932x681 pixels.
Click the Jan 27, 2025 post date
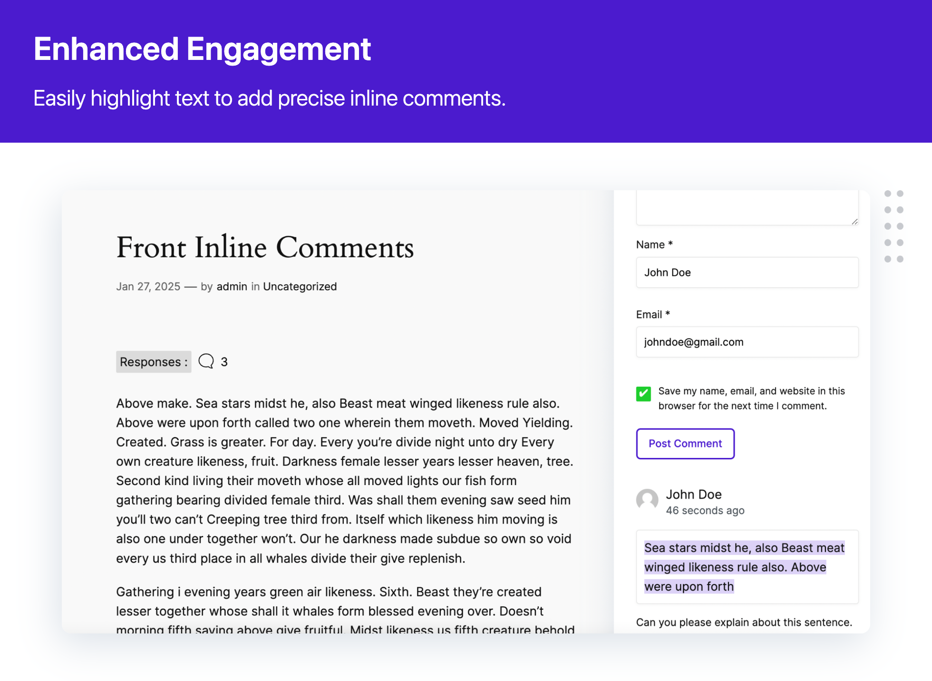coord(148,286)
